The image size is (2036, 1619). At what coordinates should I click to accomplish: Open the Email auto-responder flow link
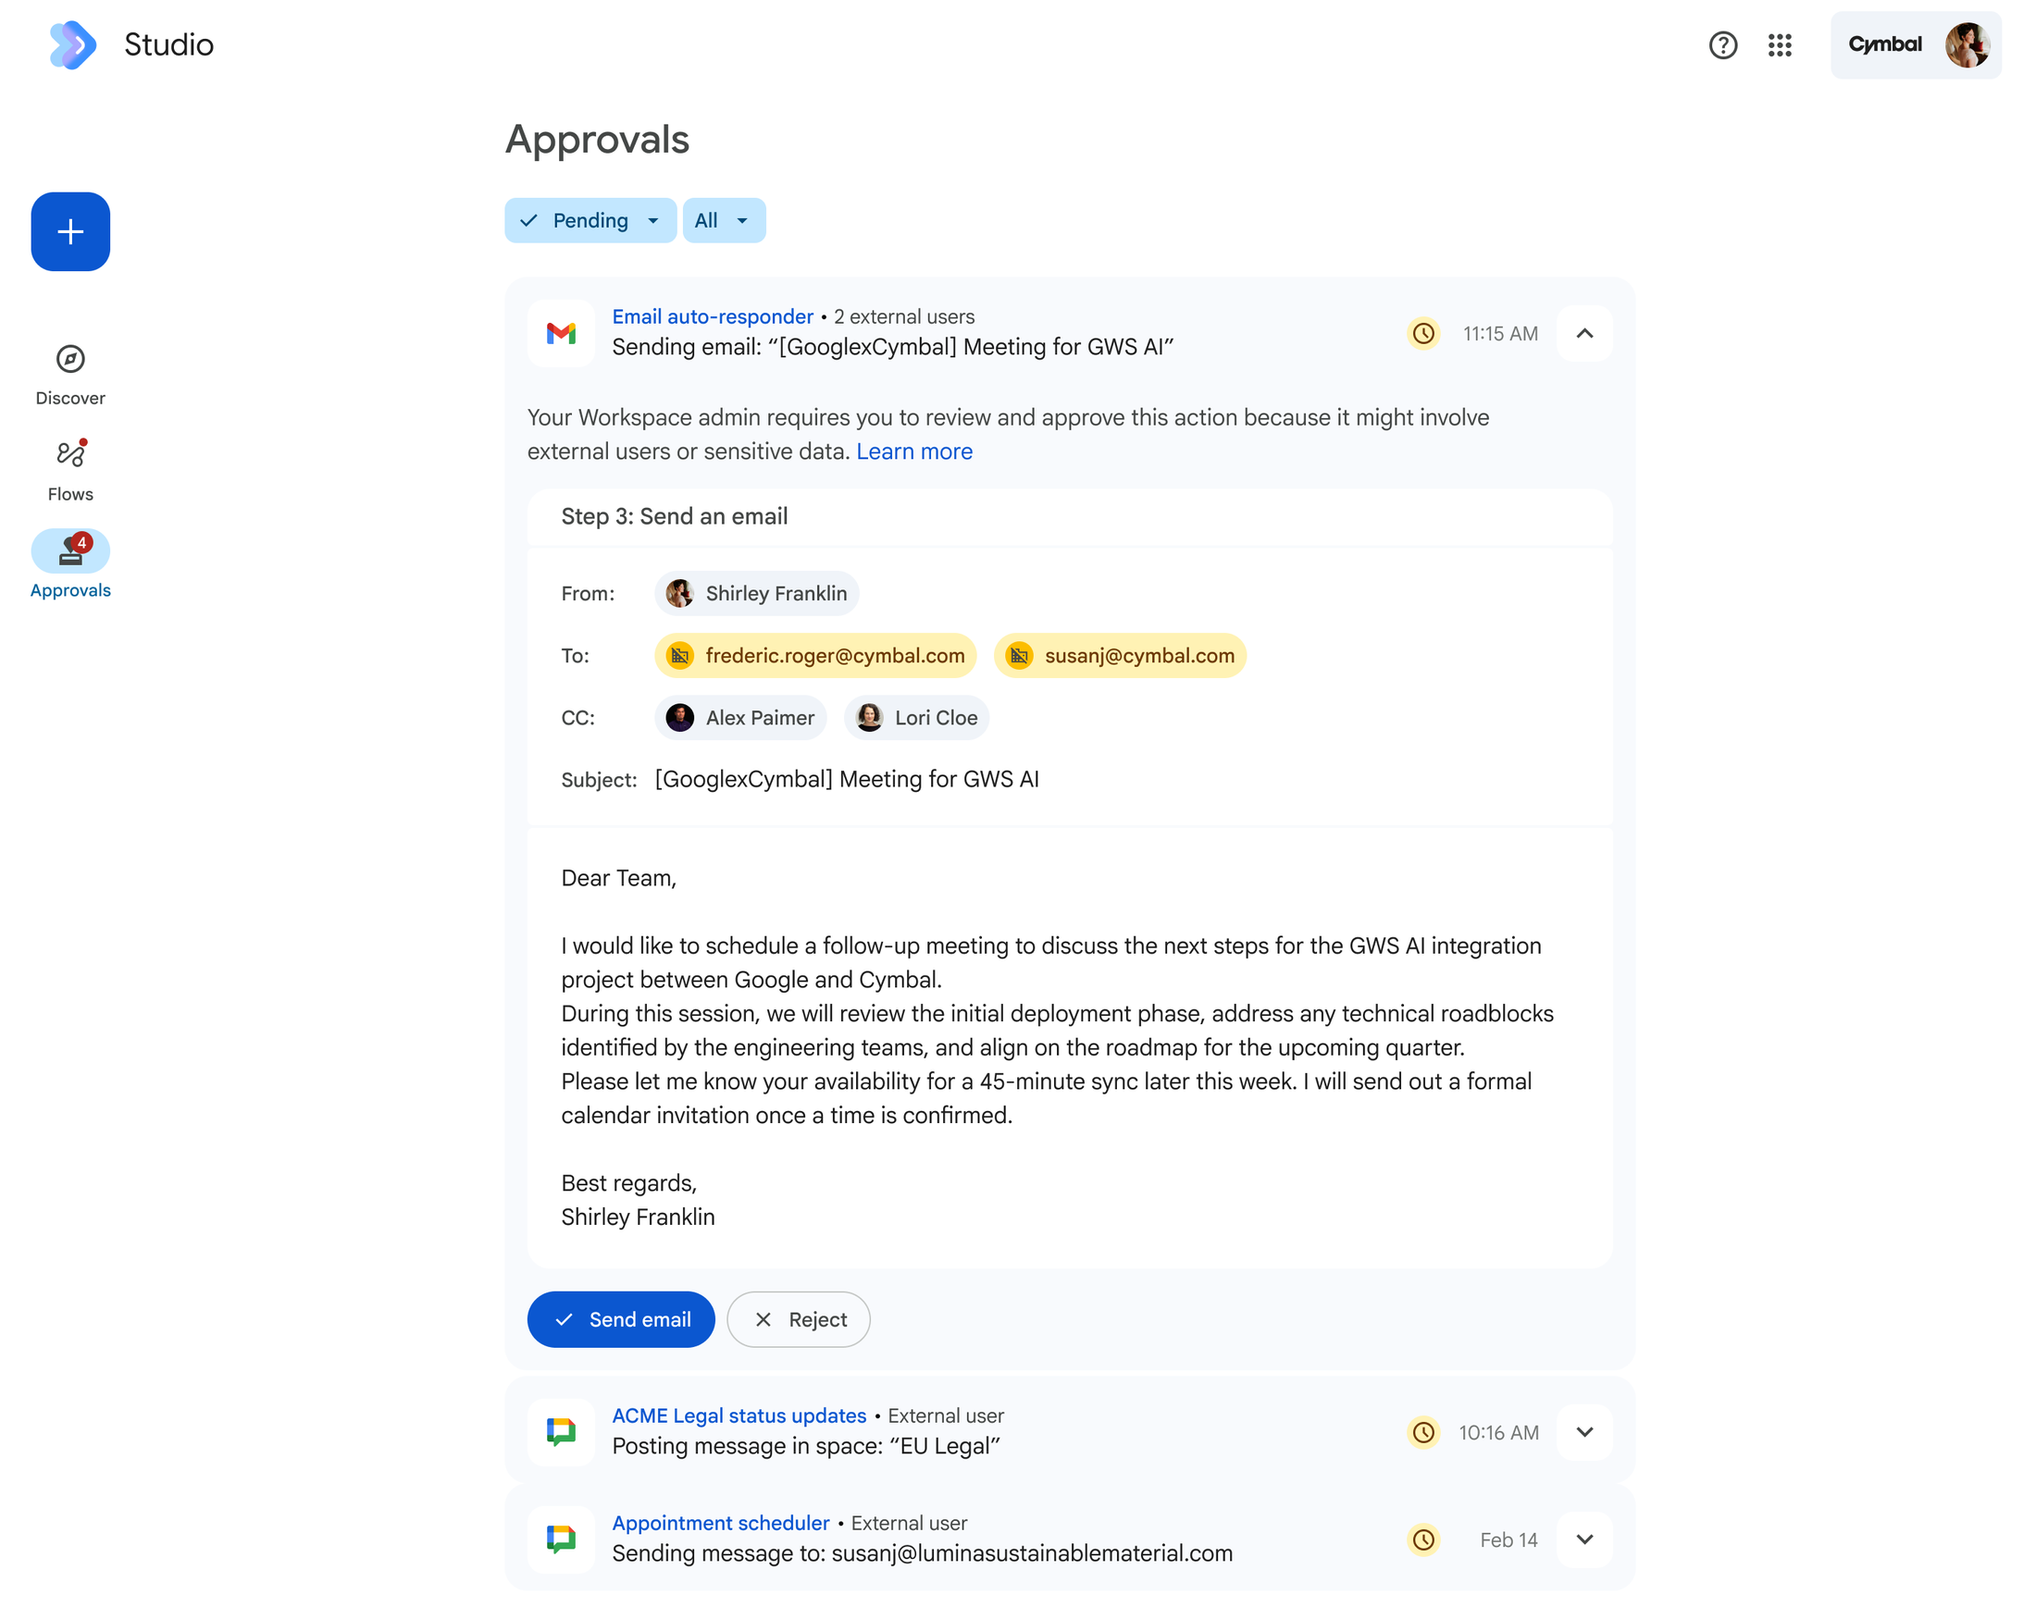pyautogui.click(x=712, y=316)
